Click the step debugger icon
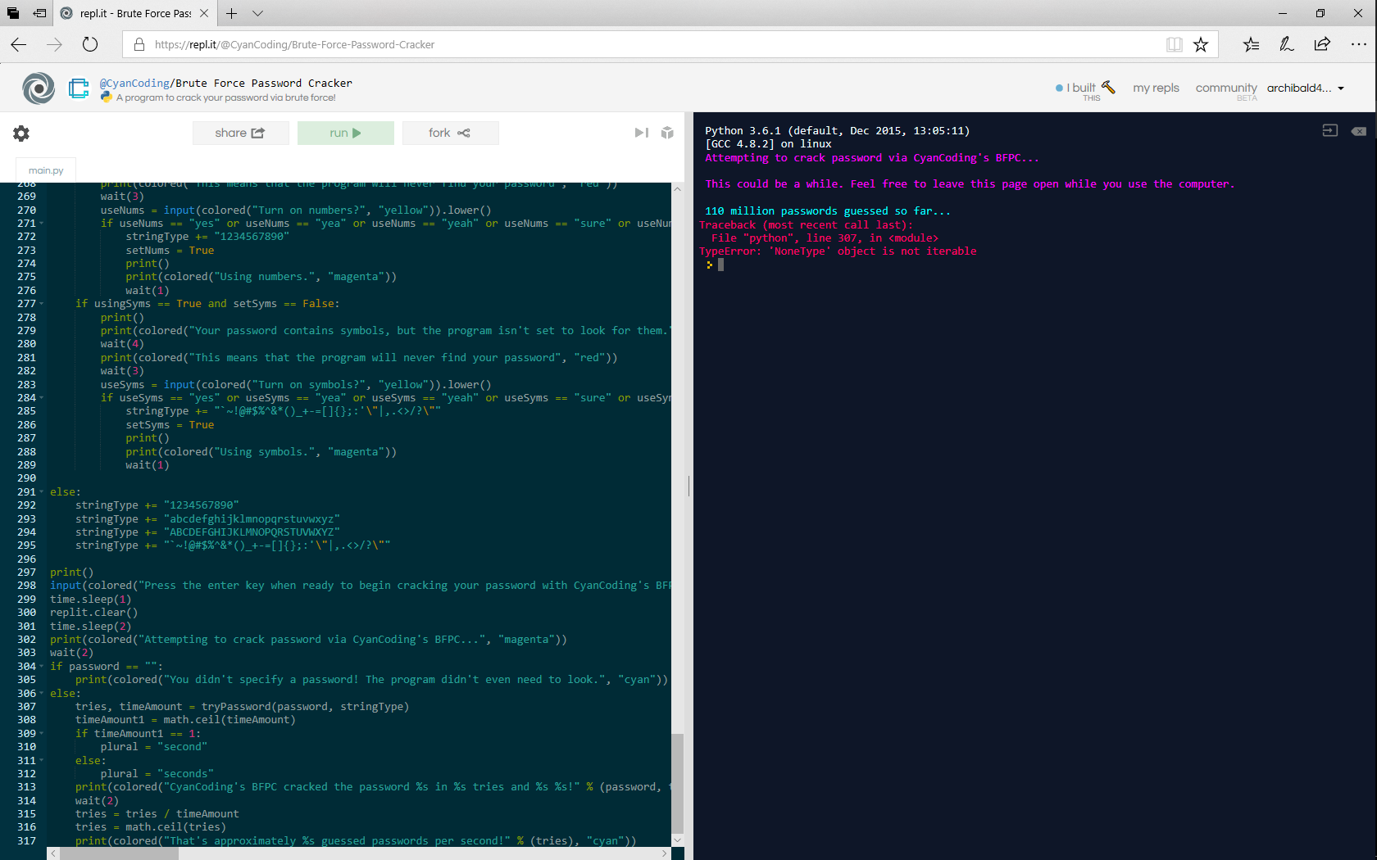 (x=642, y=133)
